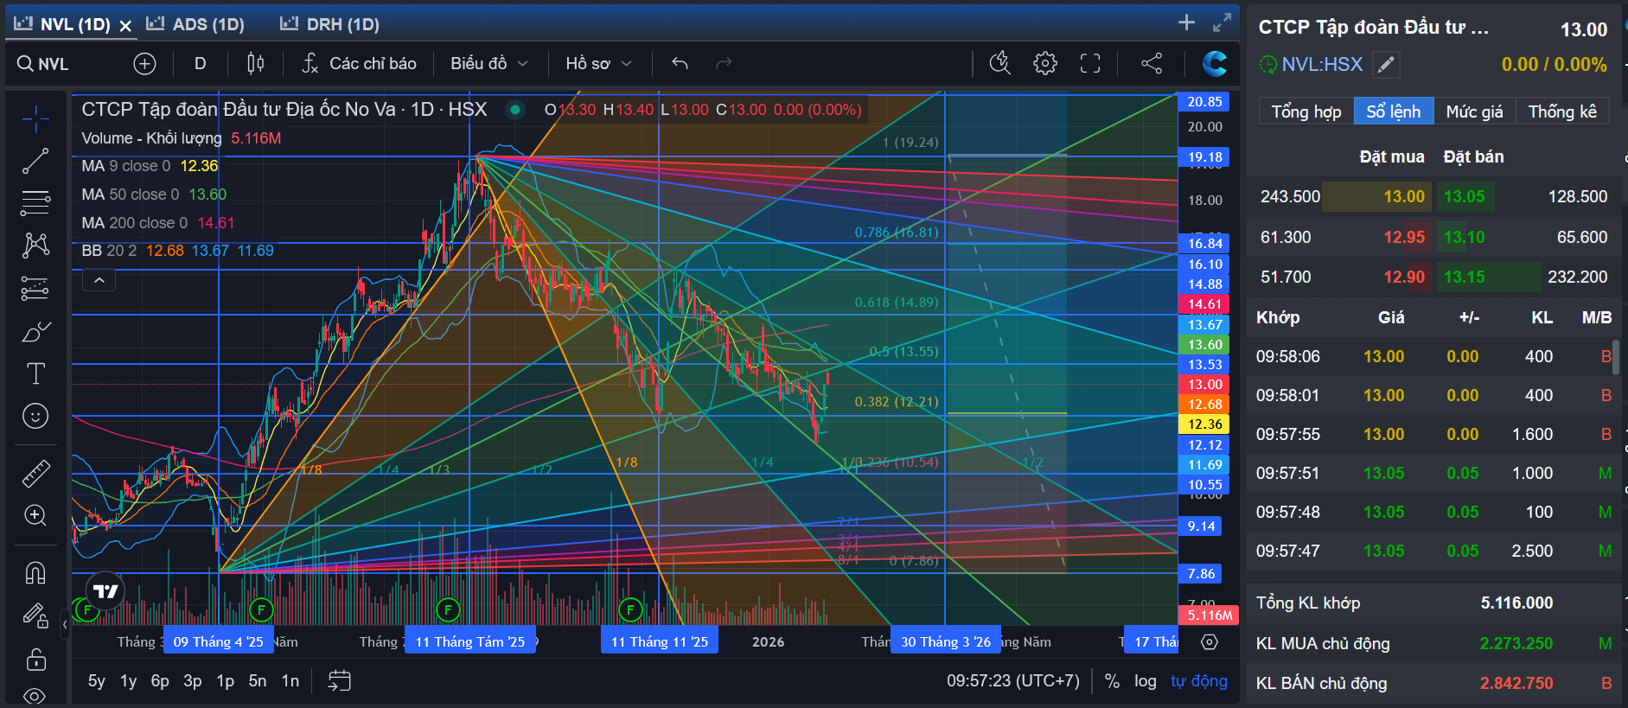Switch to the ADS (1D) chart tab

tap(195, 24)
